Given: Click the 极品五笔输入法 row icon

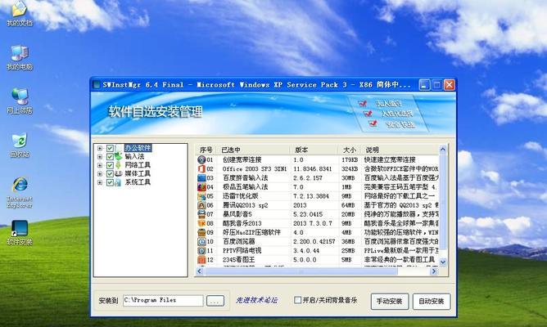Looking at the screenshot, I should tap(201, 187).
